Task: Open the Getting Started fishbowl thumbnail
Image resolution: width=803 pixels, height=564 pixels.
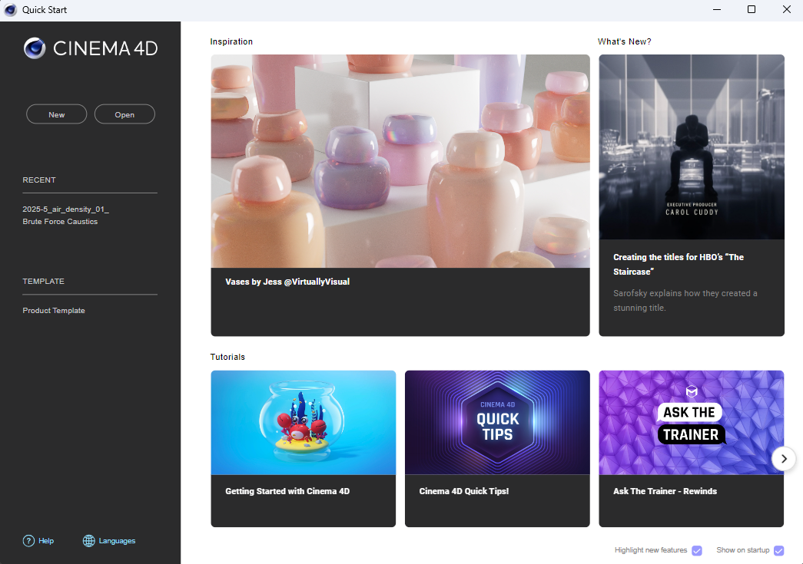Action: point(304,422)
